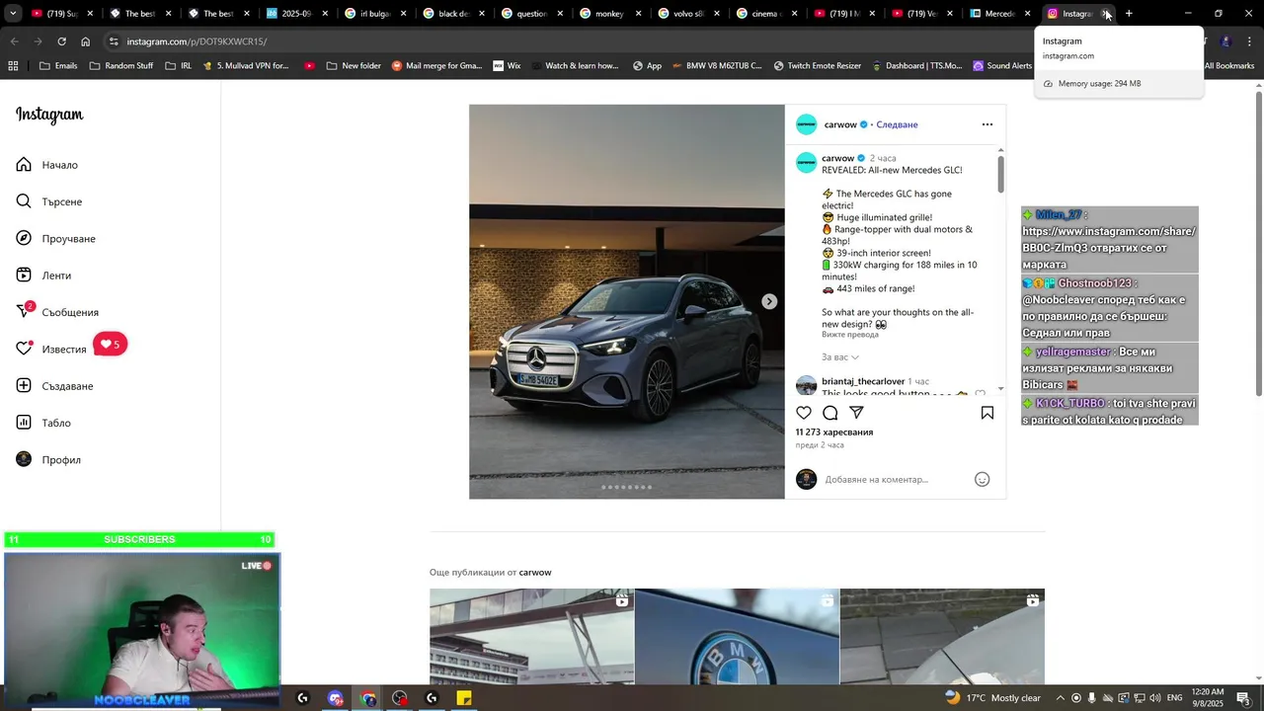The width and height of the screenshot is (1264, 711).
Task: Open briantaj_thecarlover commenter profile
Action: coord(862,381)
